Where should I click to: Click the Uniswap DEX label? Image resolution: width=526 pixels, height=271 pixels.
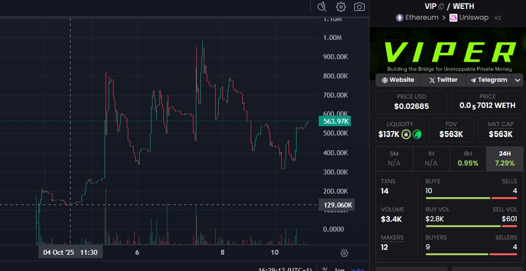pos(474,18)
